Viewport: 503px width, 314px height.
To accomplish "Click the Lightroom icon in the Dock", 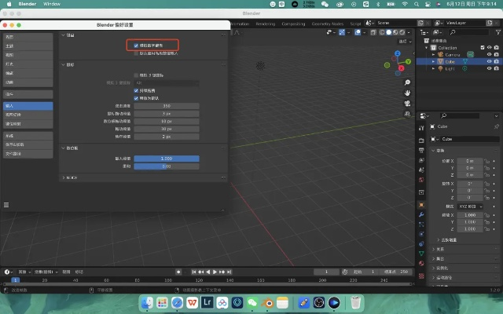I will point(207,302).
